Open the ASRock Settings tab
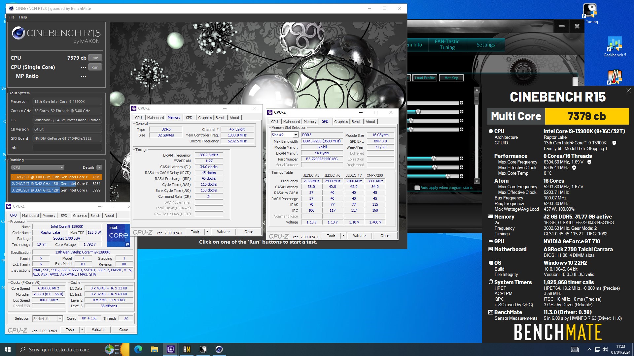The width and height of the screenshot is (634, 356). [485, 45]
